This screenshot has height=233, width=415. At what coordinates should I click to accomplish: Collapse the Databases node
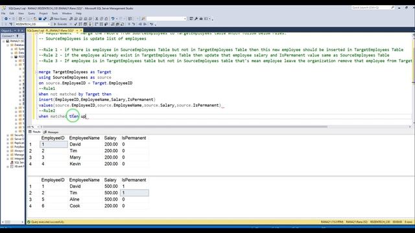point(8,45)
